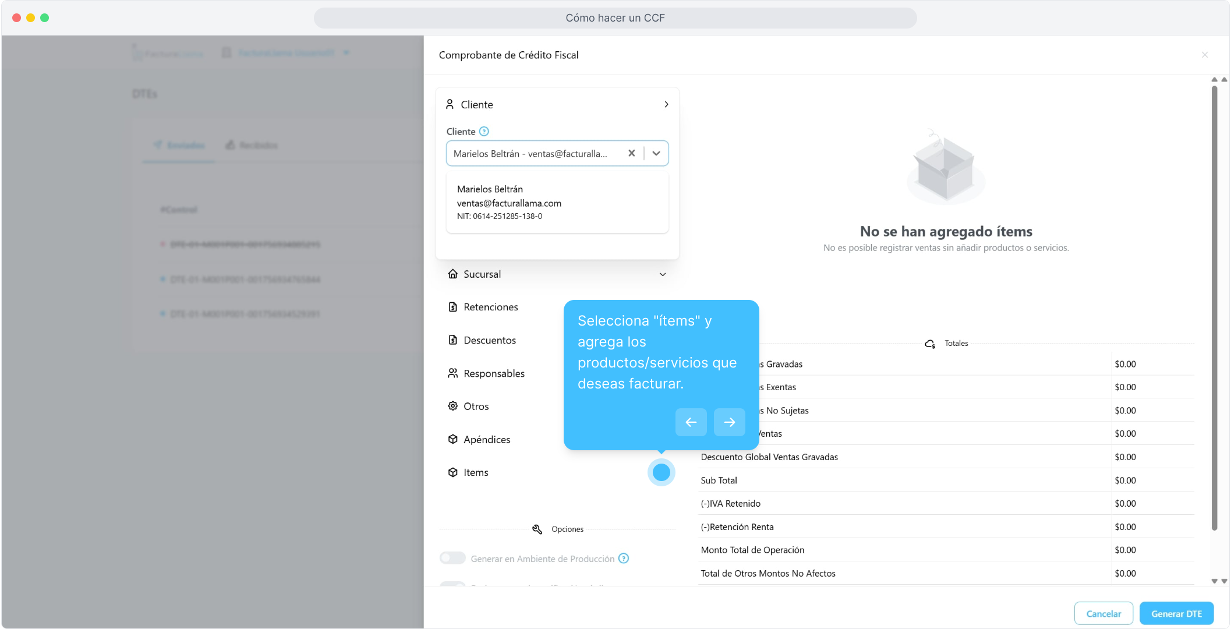Enable Generar en Ambiente de Producción toggle

(x=452, y=559)
